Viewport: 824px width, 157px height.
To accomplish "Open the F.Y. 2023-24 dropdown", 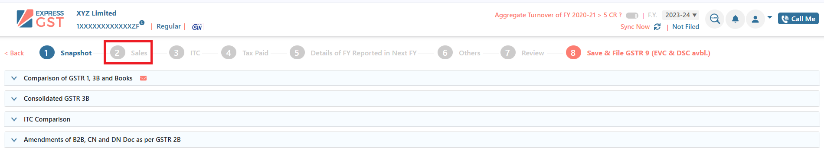I will (680, 15).
